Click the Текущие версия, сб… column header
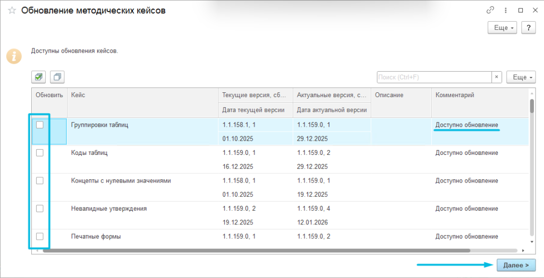 [x=256, y=95]
